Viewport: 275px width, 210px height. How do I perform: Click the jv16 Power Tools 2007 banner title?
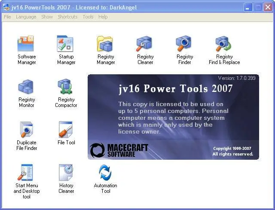point(176,88)
